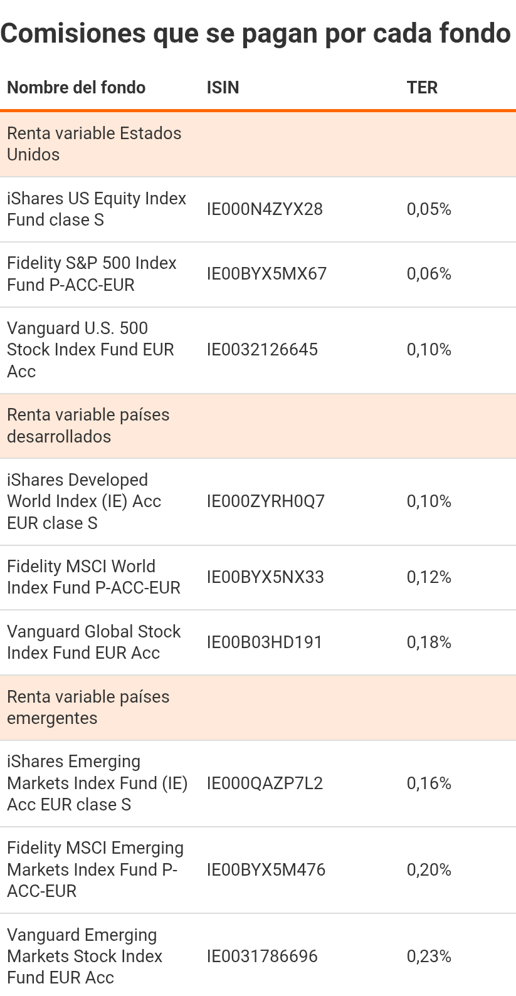Click the Fidelity MSCI World Index Fund name

pyautogui.click(x=93, y=577)
